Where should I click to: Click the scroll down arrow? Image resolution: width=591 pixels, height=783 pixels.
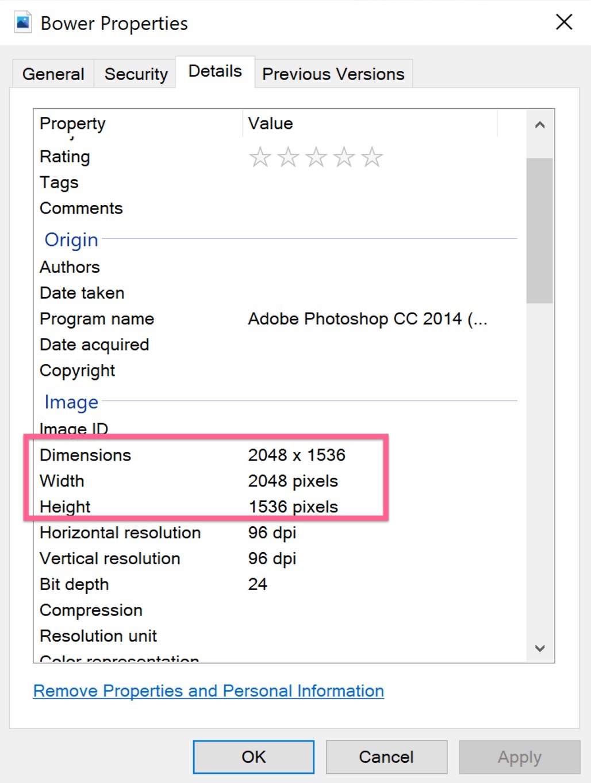(x=539, y=648)
